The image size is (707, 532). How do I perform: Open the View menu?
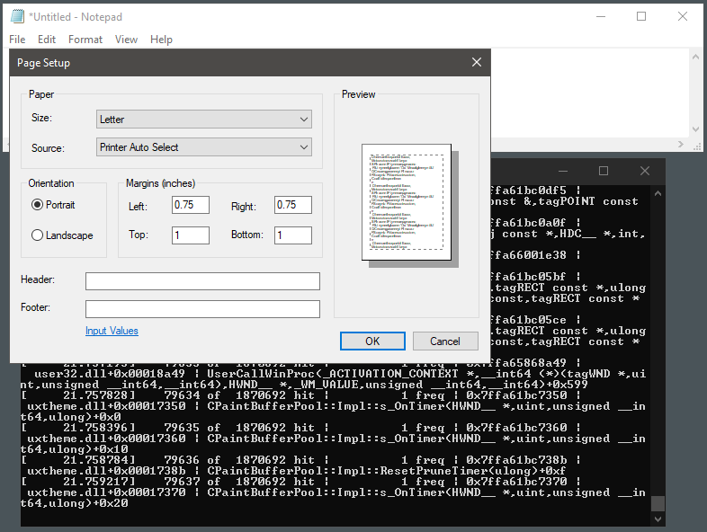click(126, 40)
